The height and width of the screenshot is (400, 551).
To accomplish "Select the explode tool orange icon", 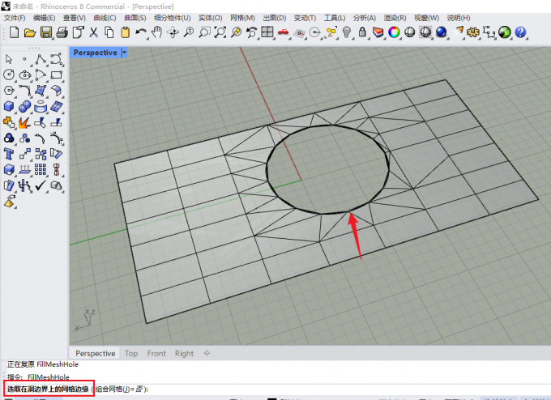I will pyautogui.click(x=24, y=122).
